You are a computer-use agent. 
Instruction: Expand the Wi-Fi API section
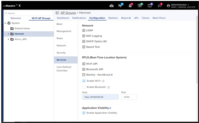[x=84, y=64]
